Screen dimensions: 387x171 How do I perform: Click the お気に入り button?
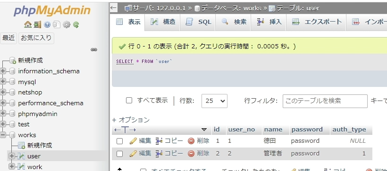pyautogui.click(x=36, y=38)
